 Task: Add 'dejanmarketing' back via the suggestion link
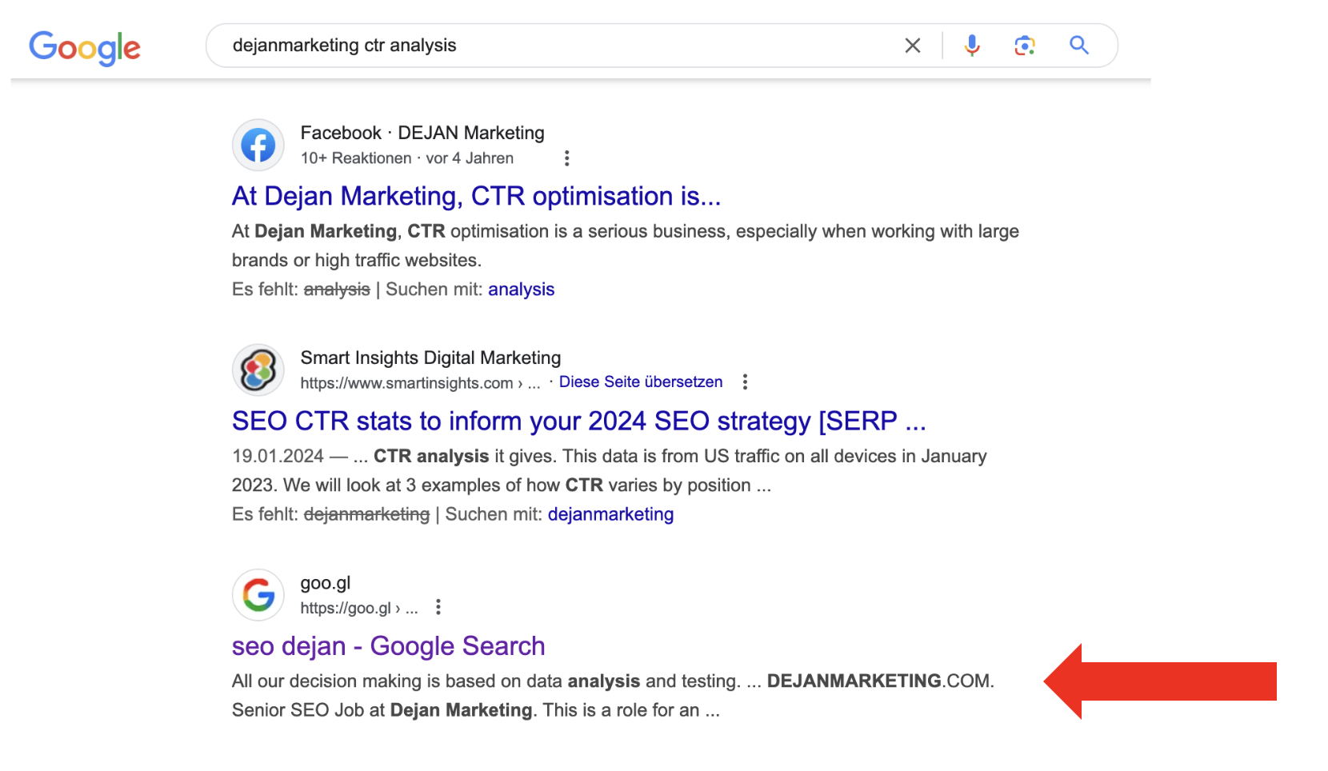click(610, 514)
